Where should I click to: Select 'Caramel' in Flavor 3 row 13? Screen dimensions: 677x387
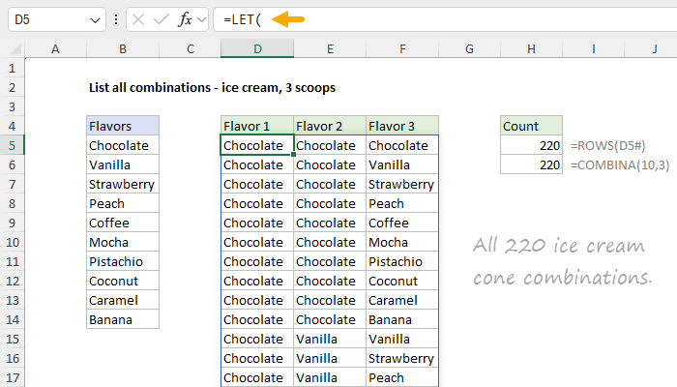tap(402, 300)
